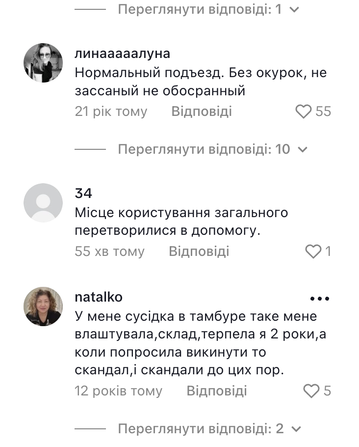This screenshot has height=447, width=359.
Task: Like линааааалуна's comment with the heart icon
Action: pyautogui.click(x=304, y=112)
